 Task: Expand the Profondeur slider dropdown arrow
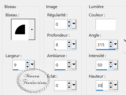coord(74,45)
